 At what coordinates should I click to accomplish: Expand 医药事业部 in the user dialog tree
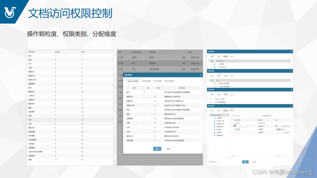tap(213, 127)
